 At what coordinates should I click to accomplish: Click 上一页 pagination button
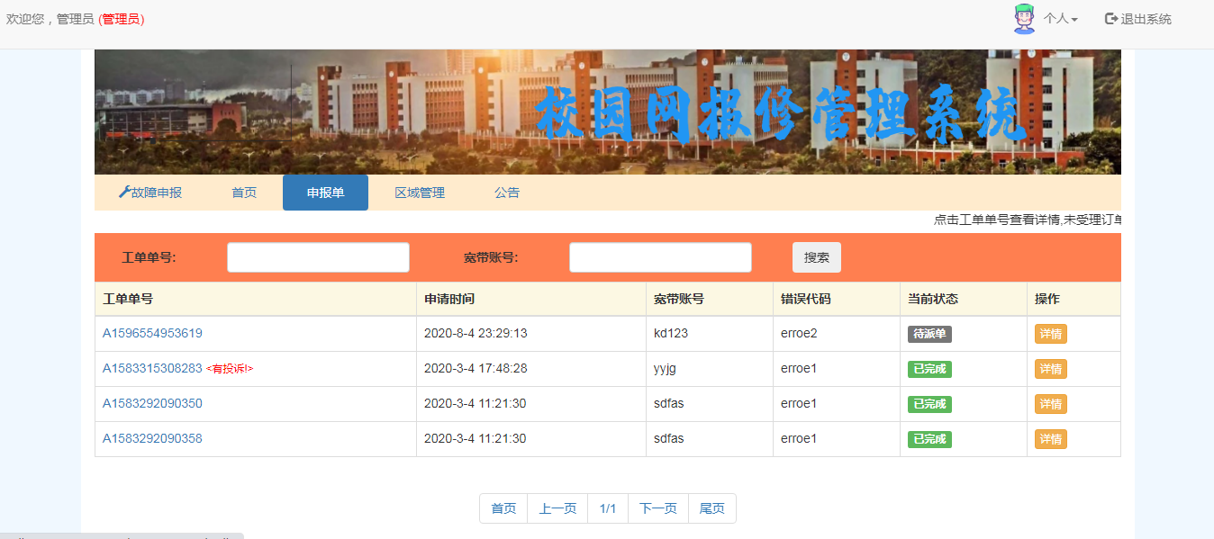coord(557,508)
